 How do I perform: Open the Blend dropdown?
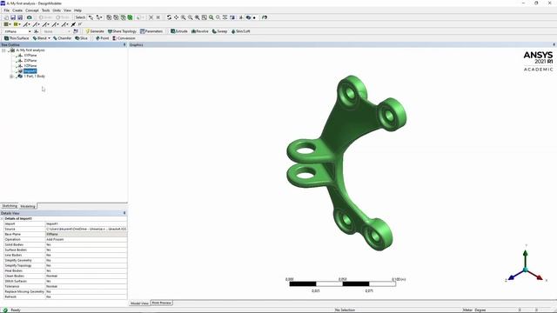pyautogui.click(x=49, y=38)
